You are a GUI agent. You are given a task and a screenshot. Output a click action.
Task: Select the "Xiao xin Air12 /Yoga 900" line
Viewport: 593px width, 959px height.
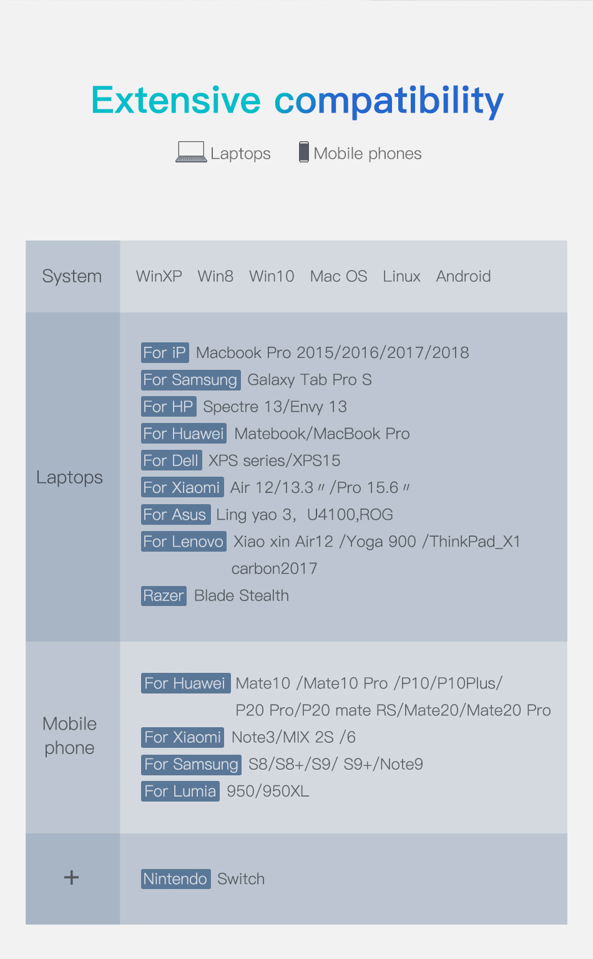pos(377,542)
